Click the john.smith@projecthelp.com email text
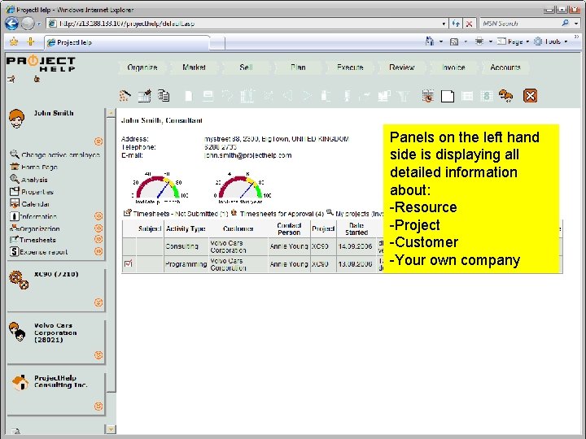 point(247,155)
